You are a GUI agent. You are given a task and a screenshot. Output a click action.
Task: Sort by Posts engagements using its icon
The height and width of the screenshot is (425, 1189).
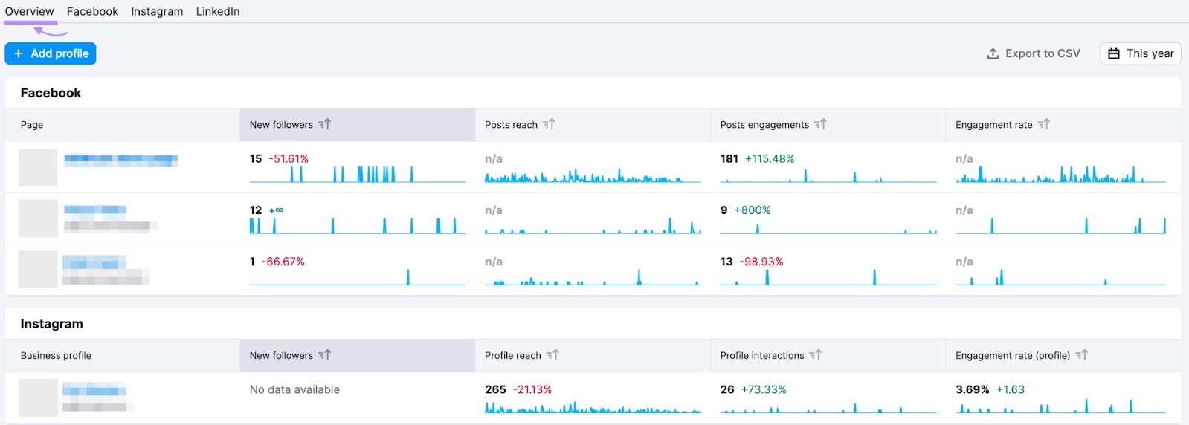click(820, 124)
